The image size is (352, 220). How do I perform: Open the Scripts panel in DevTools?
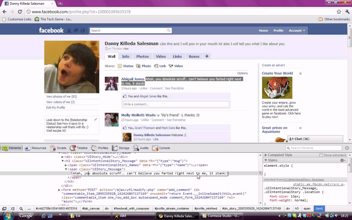(x=58, y=148)
